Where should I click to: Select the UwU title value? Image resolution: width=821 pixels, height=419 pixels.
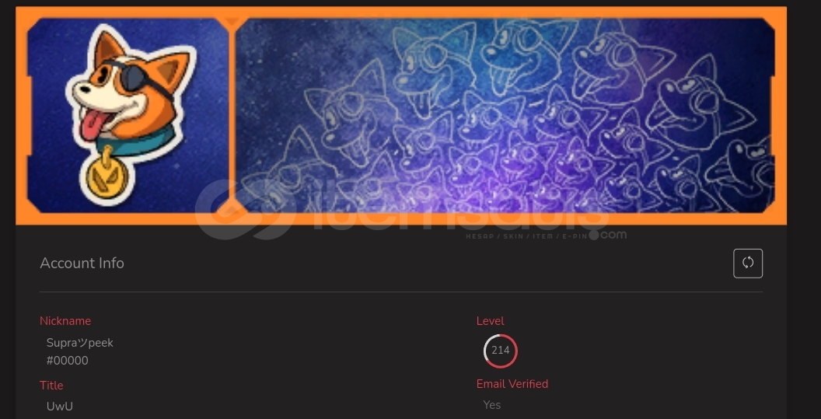[60, 407]
